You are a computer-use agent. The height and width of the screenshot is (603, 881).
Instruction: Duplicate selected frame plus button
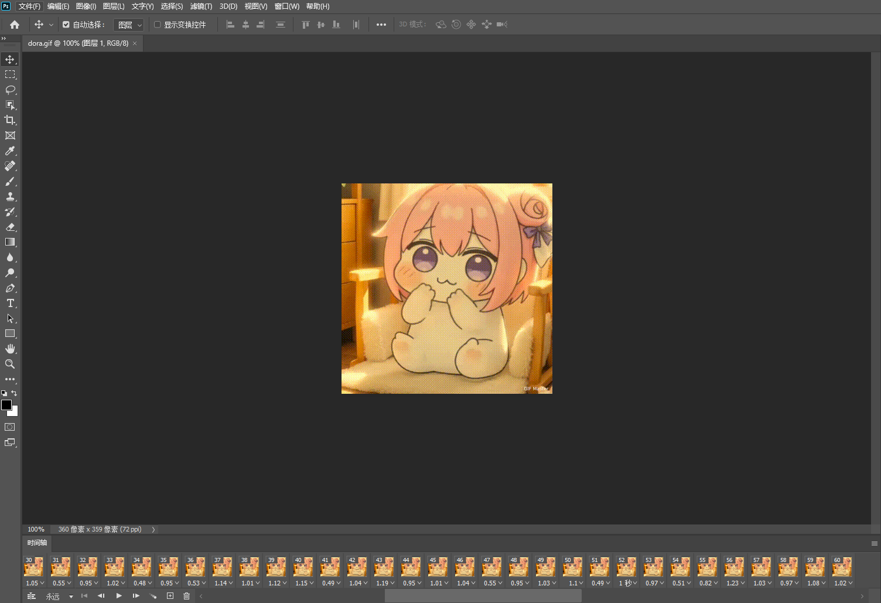coord(170,596)
